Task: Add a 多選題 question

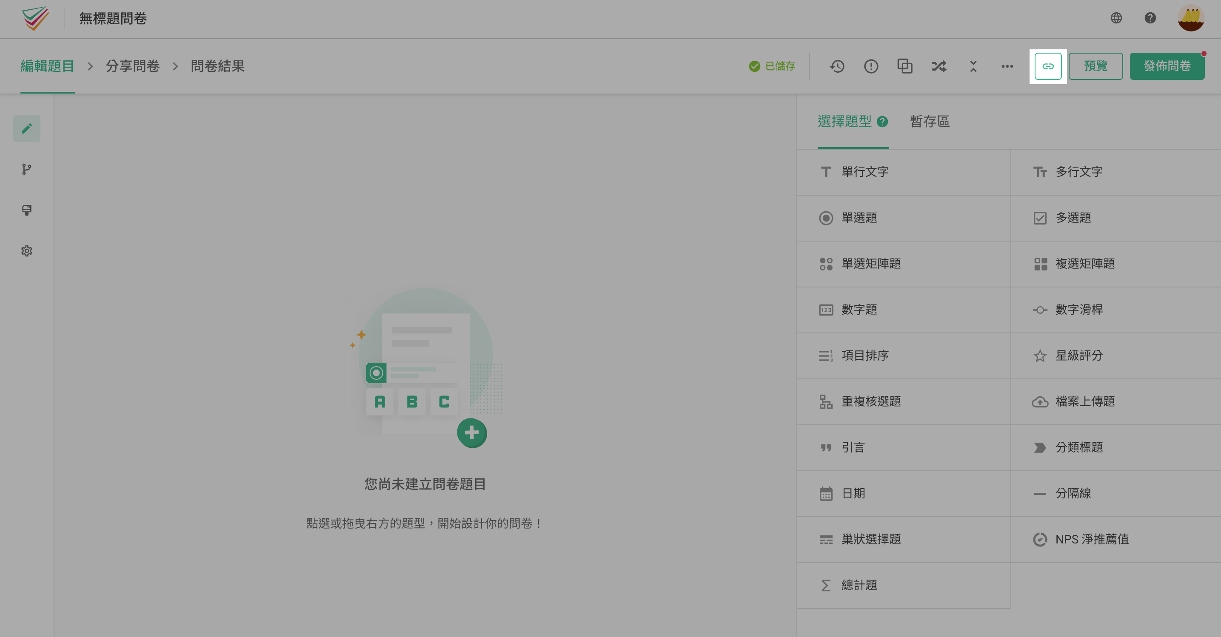Action: [x=1116, y=218]
